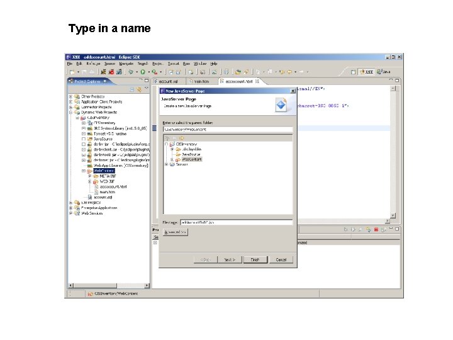Expand the WEB-INF folder
This screenshot has width=453, height=340.
89,181
